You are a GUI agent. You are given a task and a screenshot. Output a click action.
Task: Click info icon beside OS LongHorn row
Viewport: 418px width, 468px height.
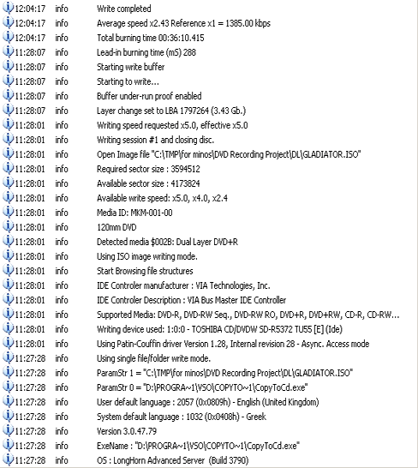click(x=8, y=460)
